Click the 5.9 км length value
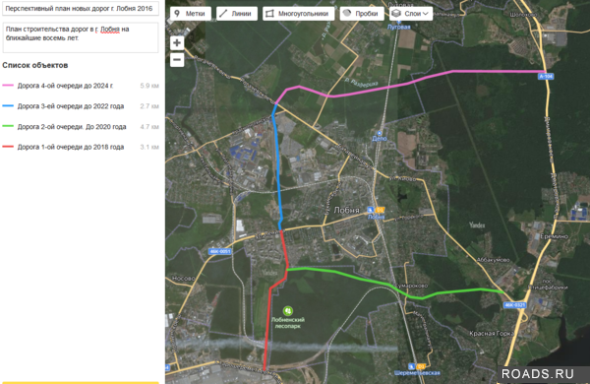 click(x=149, y=86)
